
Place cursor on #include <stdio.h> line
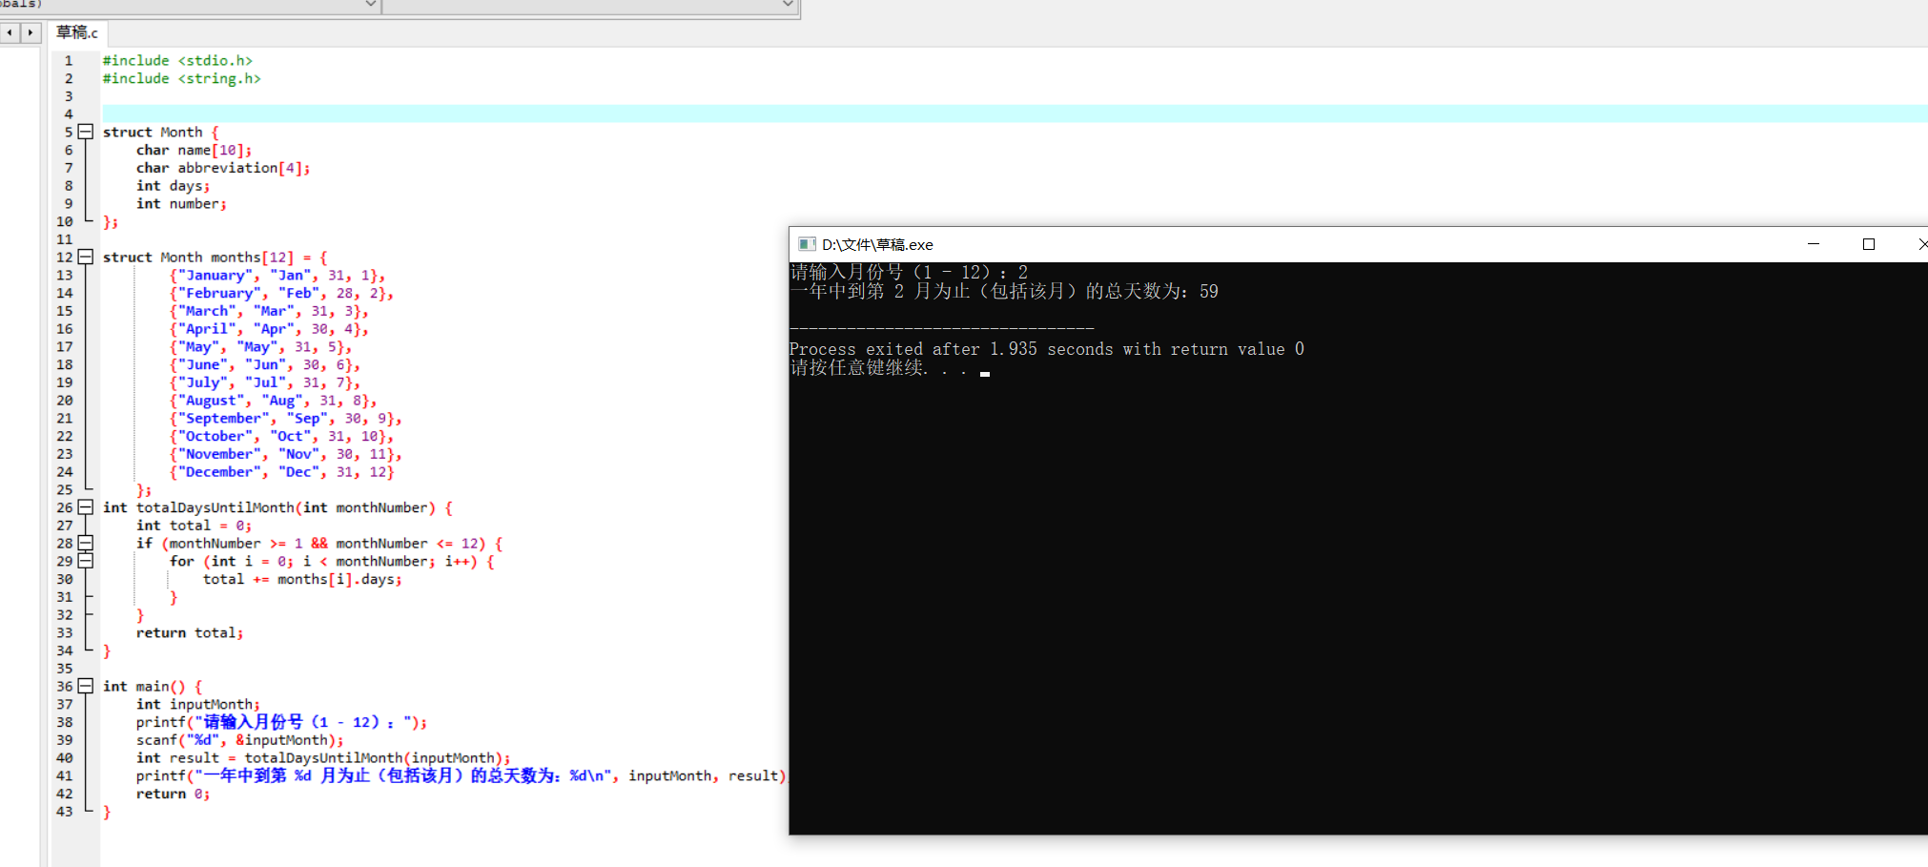pos(177,60)
